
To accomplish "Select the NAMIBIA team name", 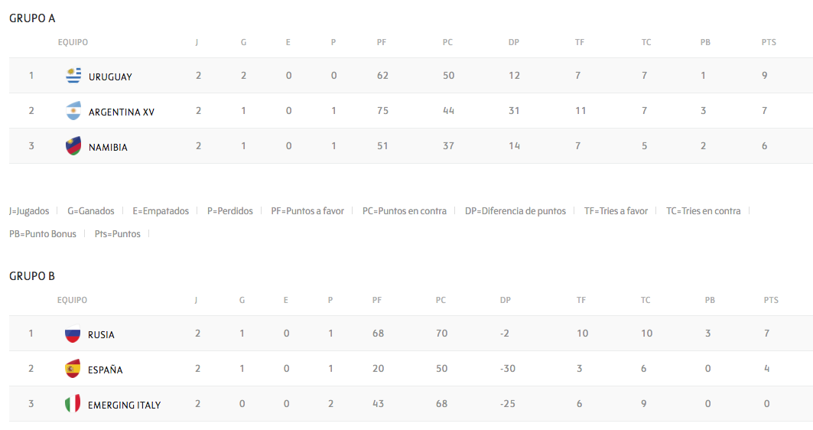I will (x=108, y=147).
